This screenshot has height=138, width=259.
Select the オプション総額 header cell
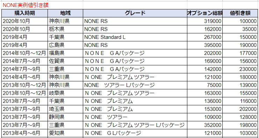point(205,13)
